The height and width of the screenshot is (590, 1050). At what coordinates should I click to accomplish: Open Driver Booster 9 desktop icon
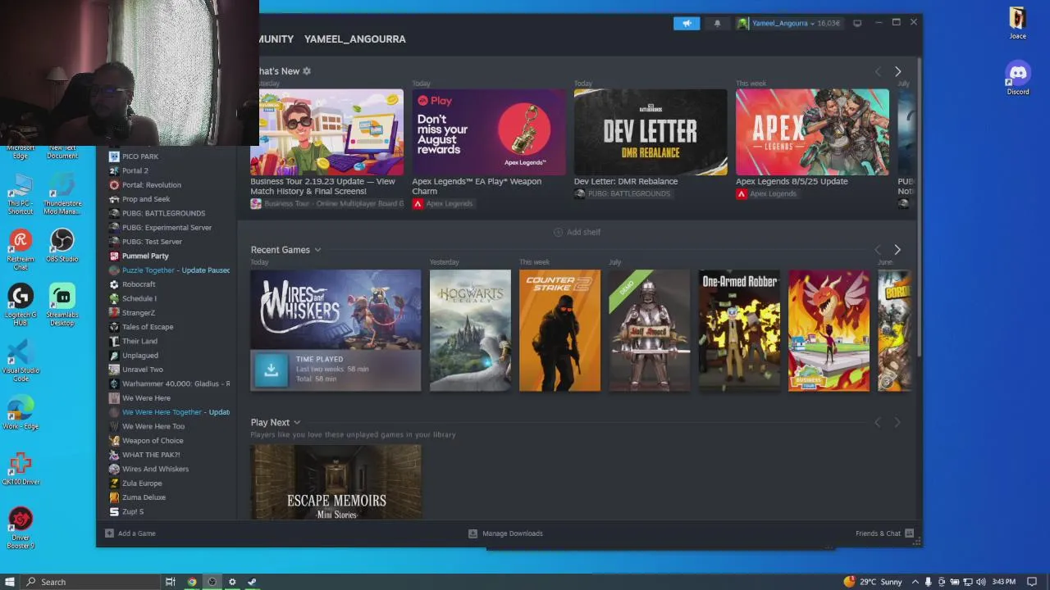click(21, 529)
